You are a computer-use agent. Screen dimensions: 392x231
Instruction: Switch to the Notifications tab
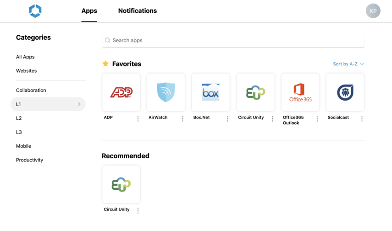point(137,11)
